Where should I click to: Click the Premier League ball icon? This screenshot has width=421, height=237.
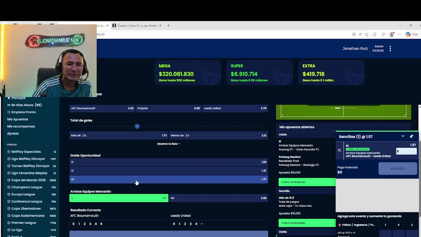tap(9, 223)
